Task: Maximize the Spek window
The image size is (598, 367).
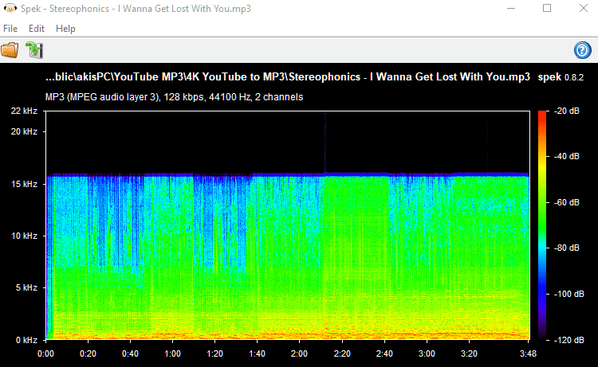Action: tap(547, 9)
